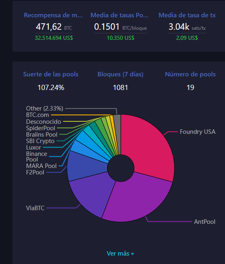Click the 'Número de pools' heading
The width and height of the screenshot is (225, 264).
tap(190, 74)
